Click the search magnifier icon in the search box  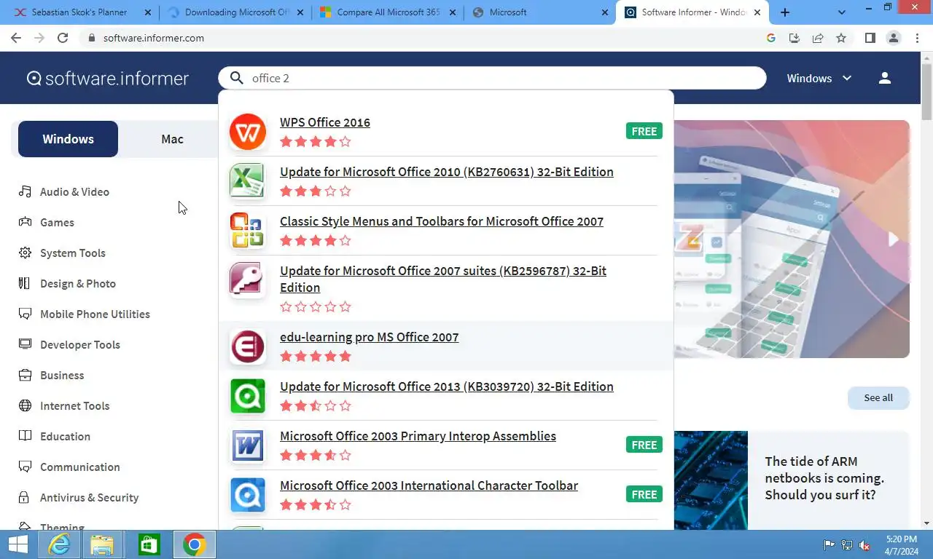click(237, 78)
